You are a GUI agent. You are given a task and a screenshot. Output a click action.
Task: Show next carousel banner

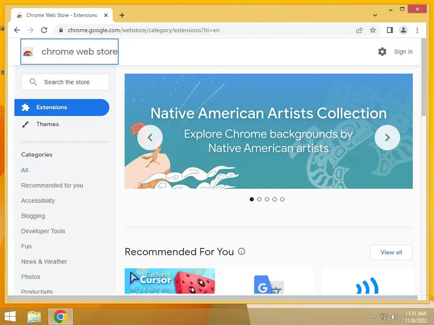[x=387, y=138]
